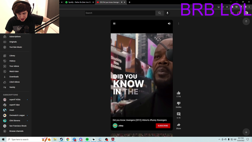Open Spotify from the taskbar

click(x=87, y=139)
